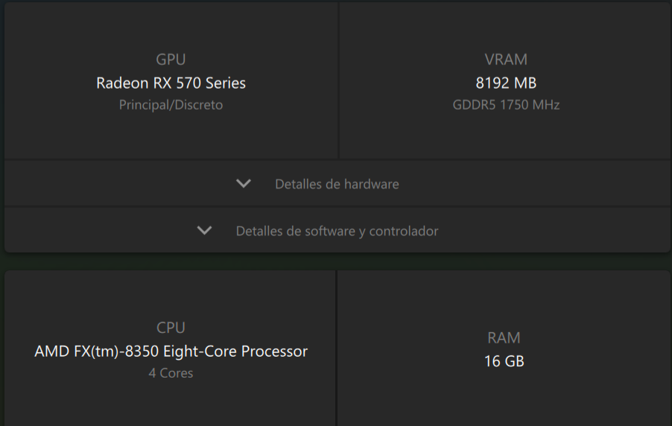Select the Principal/Discreto subtitle
This screenshot has height=426, width=672.
pos(171,105)
